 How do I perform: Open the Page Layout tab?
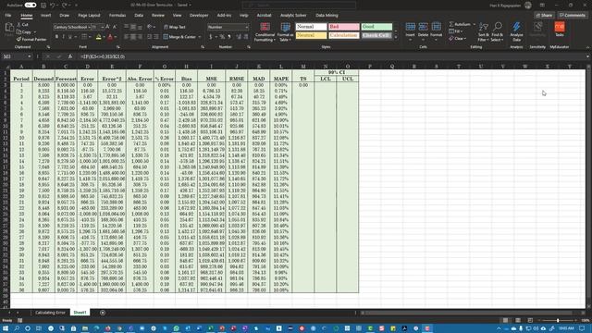[89, 16]
